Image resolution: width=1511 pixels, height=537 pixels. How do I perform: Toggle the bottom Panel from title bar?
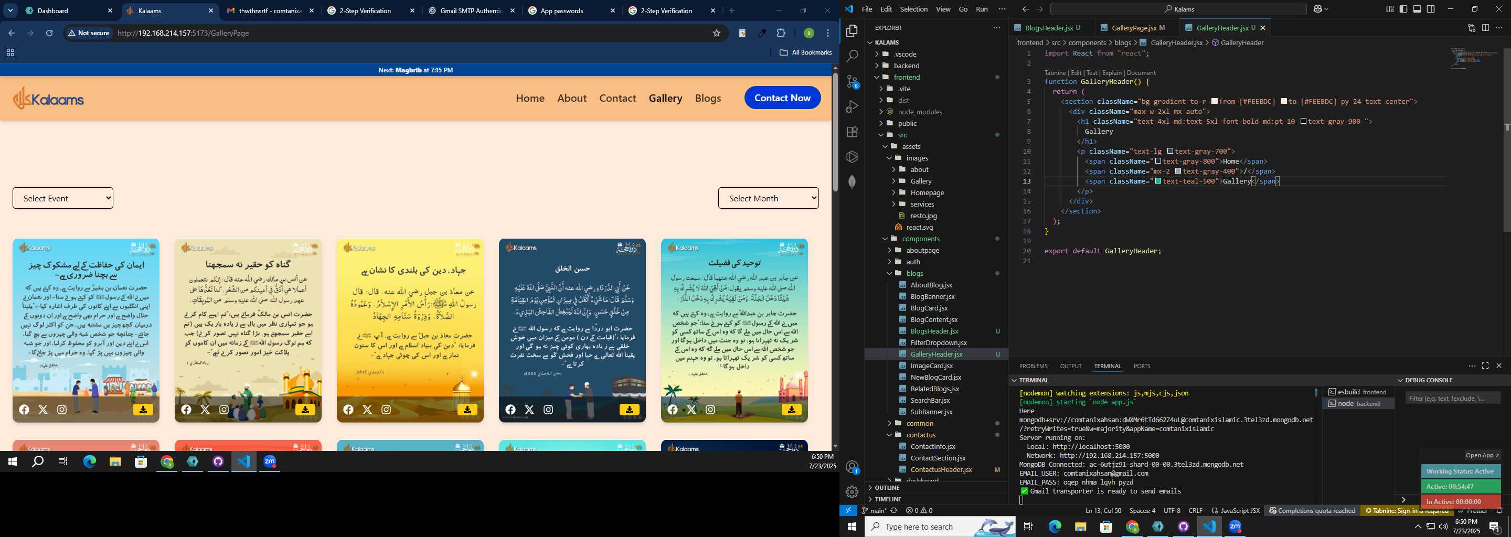[x=1417, y=9]
